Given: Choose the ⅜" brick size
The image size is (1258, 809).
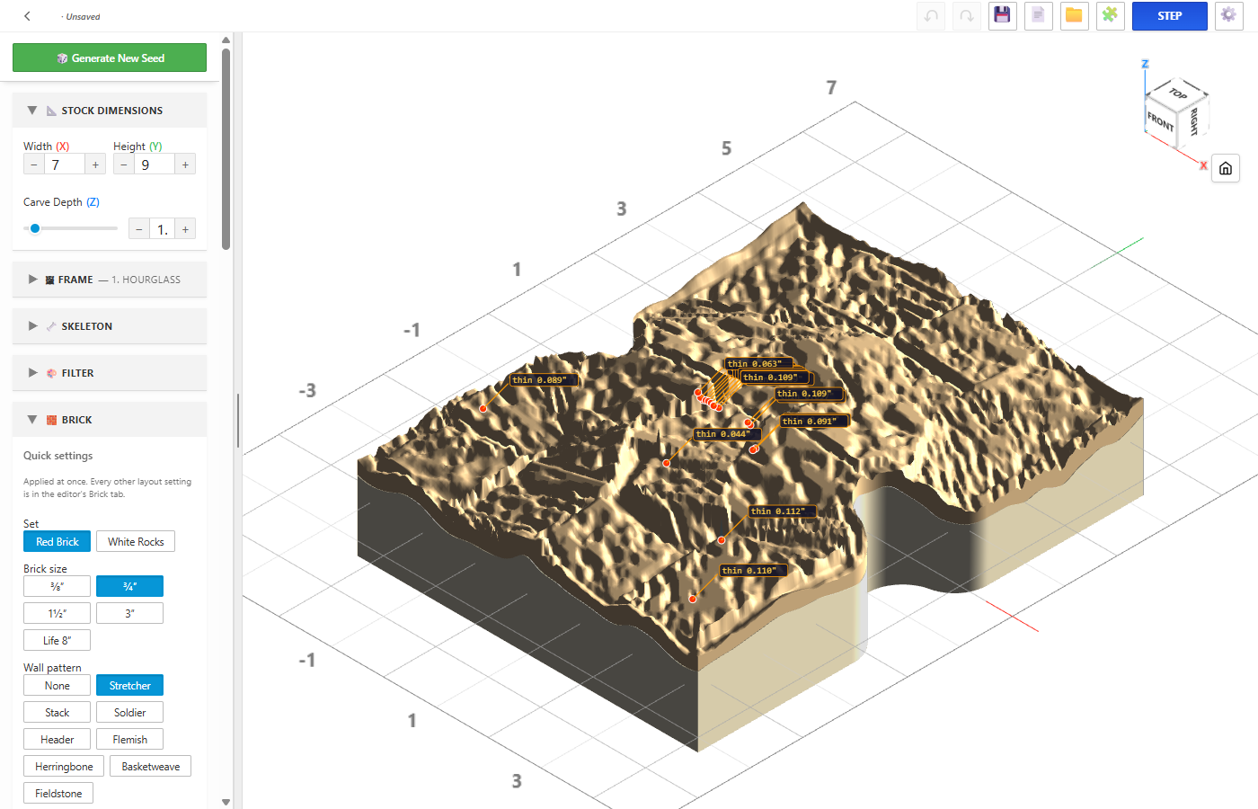Looking at the screenshot, I should (57, 586).
